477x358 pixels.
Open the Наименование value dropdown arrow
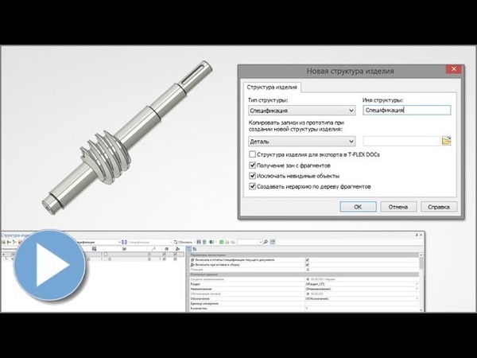[417, 289]
